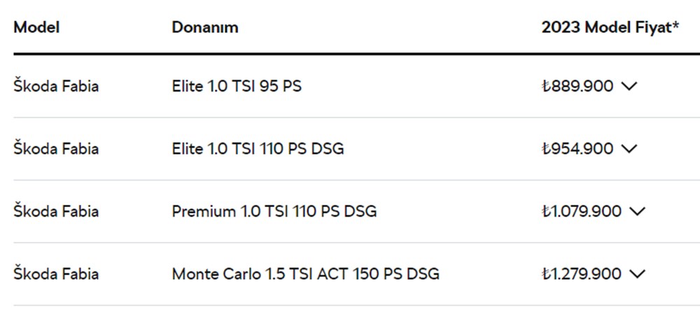Click the ₺954.900 price text
The image size is (700, 323).
coord(577,149)
